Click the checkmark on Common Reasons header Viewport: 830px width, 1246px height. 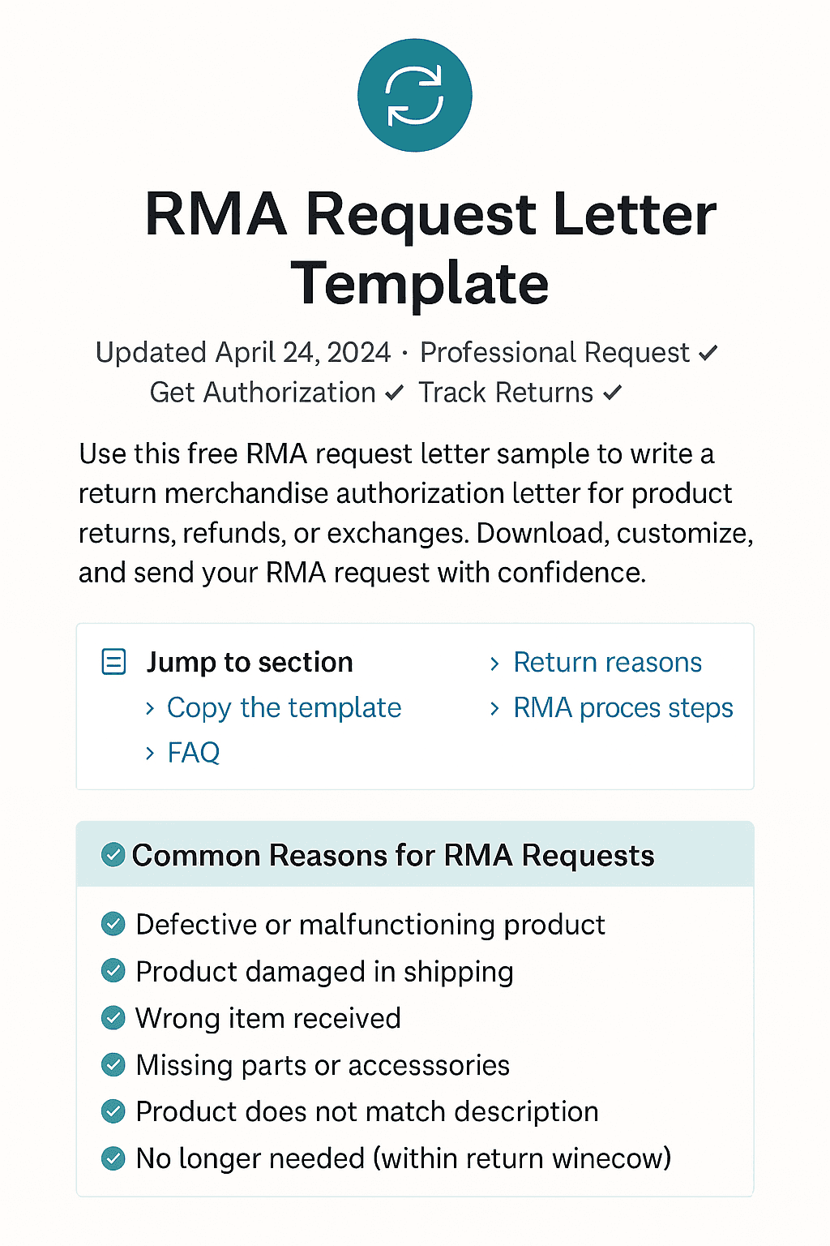click(113, 854)
